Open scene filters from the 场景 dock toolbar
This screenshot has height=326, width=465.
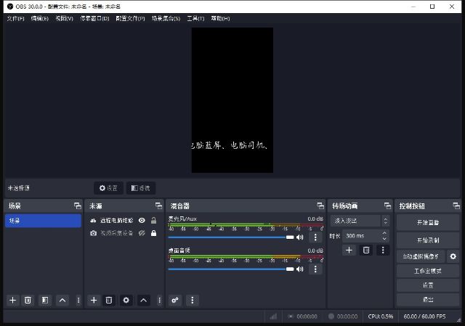click(x=45, y=300)
